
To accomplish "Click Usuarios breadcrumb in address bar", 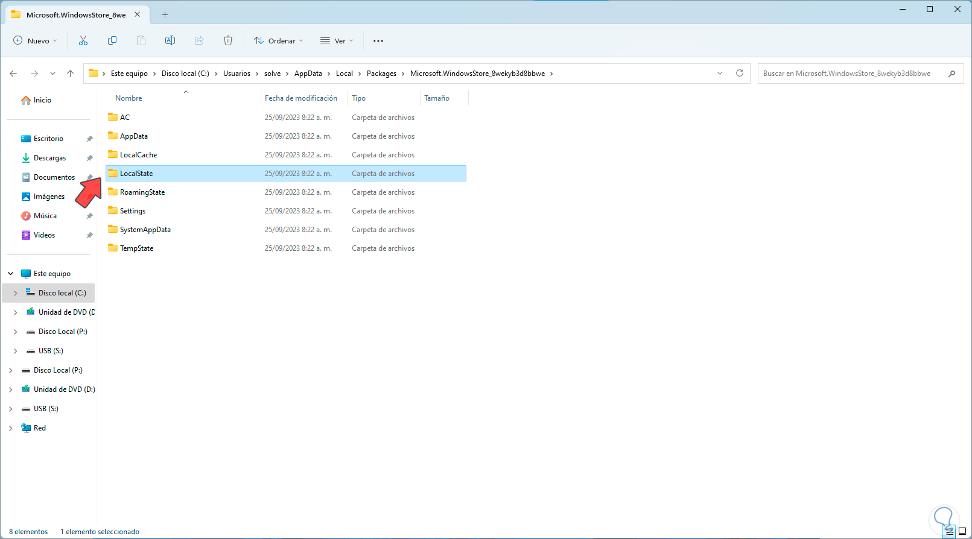I will pyautogui.click(x=237, y=74).
